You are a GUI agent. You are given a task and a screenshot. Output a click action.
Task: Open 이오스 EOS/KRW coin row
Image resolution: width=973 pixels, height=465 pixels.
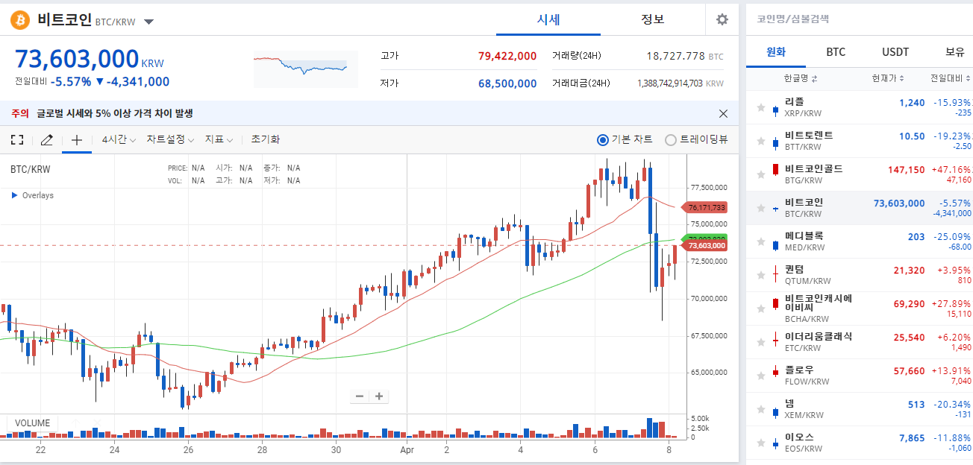pos(860,443)
